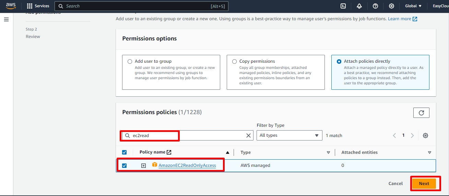The width and height of the screenshot is (449, 196).
Task: Select Attach policies directly option
Action: click(x=339, y=62)
